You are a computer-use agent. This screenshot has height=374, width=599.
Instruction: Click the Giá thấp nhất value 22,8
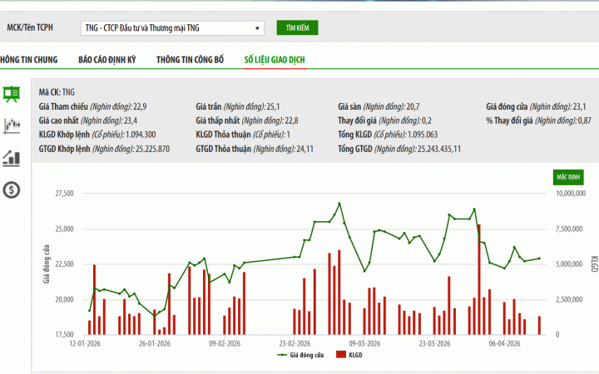pos(291,121)
